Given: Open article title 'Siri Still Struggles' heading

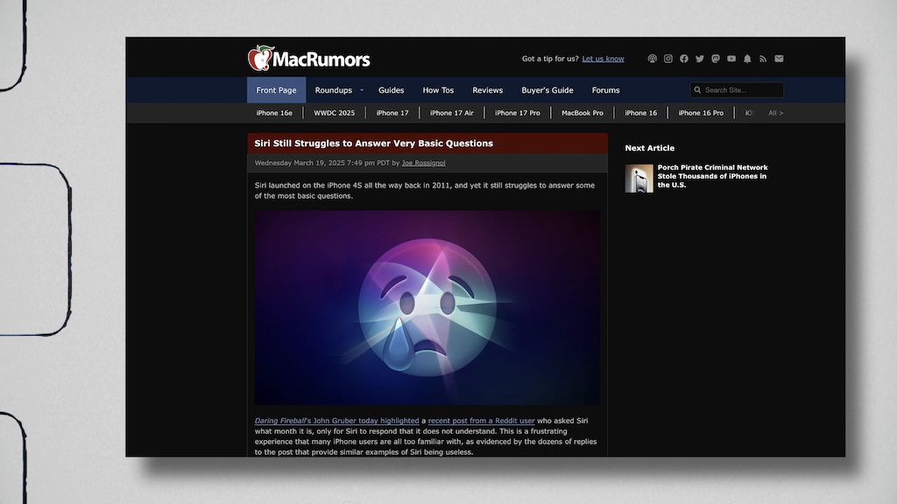Looking at the screenshot, I should 373,143.
